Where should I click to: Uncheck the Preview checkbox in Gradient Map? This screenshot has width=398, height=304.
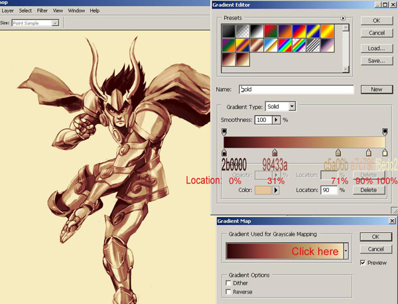click(363, 263)
